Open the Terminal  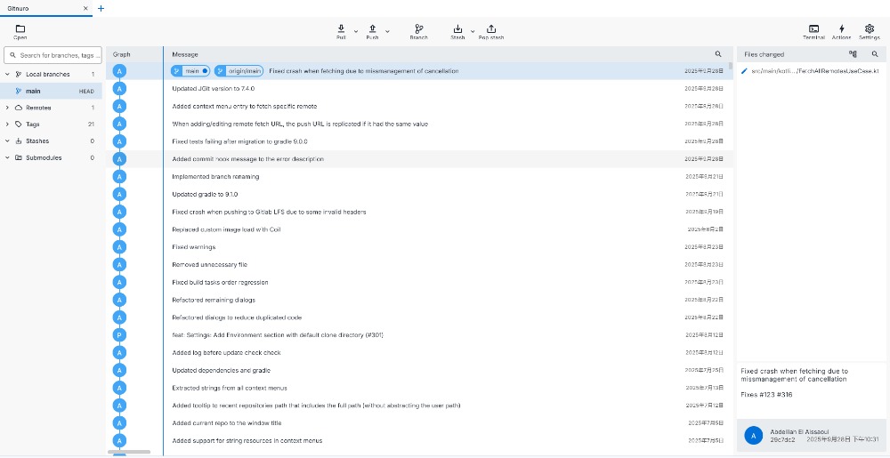[x=813, y=31]
